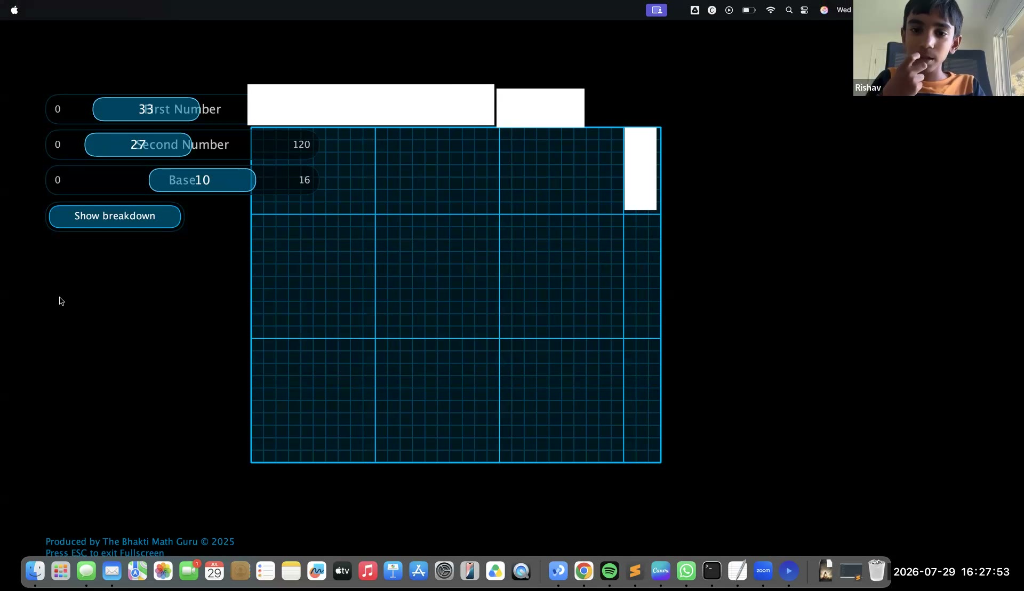The width and height of the screenshot is (1024, 591).
Task: Launch Finder from the Dock
Action: click(x=35, y=571)
